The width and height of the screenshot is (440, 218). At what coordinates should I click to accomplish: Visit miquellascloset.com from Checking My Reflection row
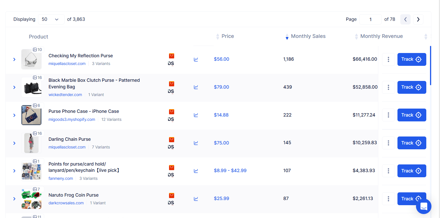click(x=67, y=64)
